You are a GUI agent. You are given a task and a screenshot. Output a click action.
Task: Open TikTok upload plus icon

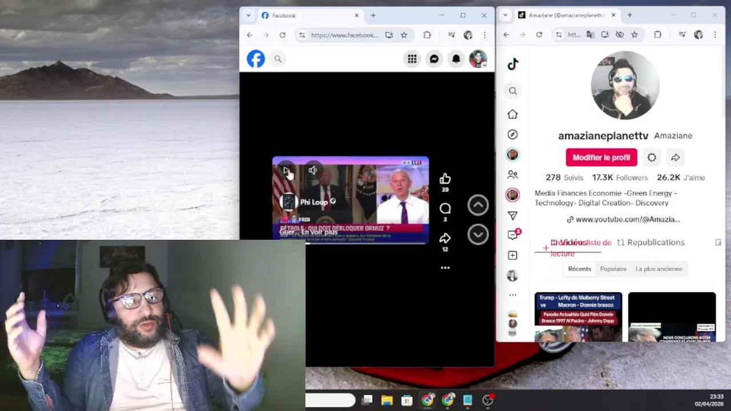click(512, 255)
